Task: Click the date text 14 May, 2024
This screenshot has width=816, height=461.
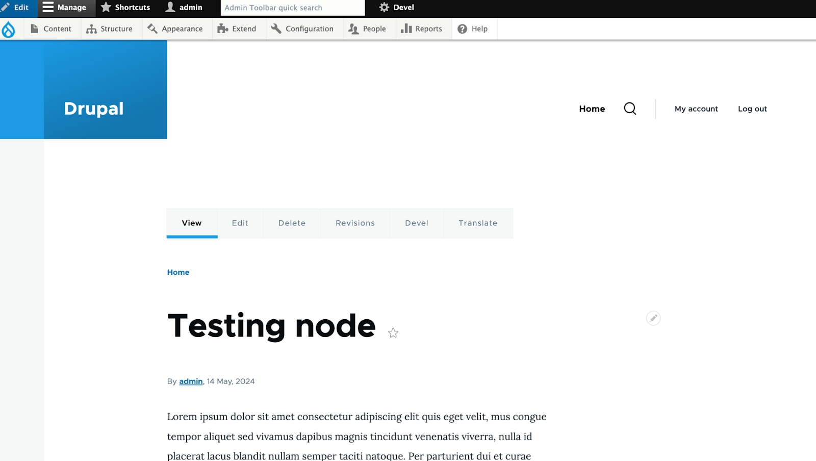Action: [x=231, y=381]
